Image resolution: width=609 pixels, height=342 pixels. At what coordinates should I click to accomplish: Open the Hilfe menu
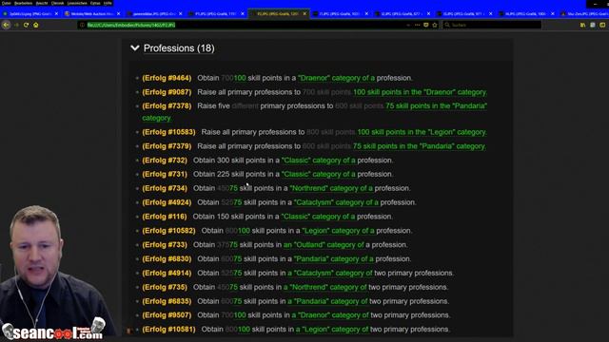pos(108,3)
